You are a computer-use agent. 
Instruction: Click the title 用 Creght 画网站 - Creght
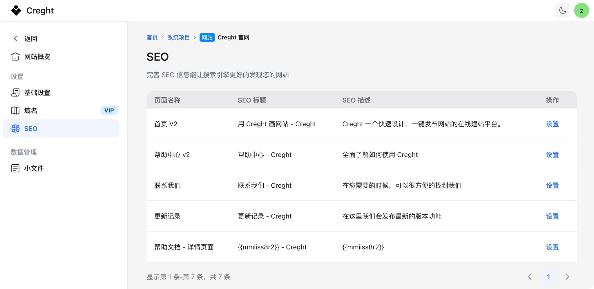point(277,124)
